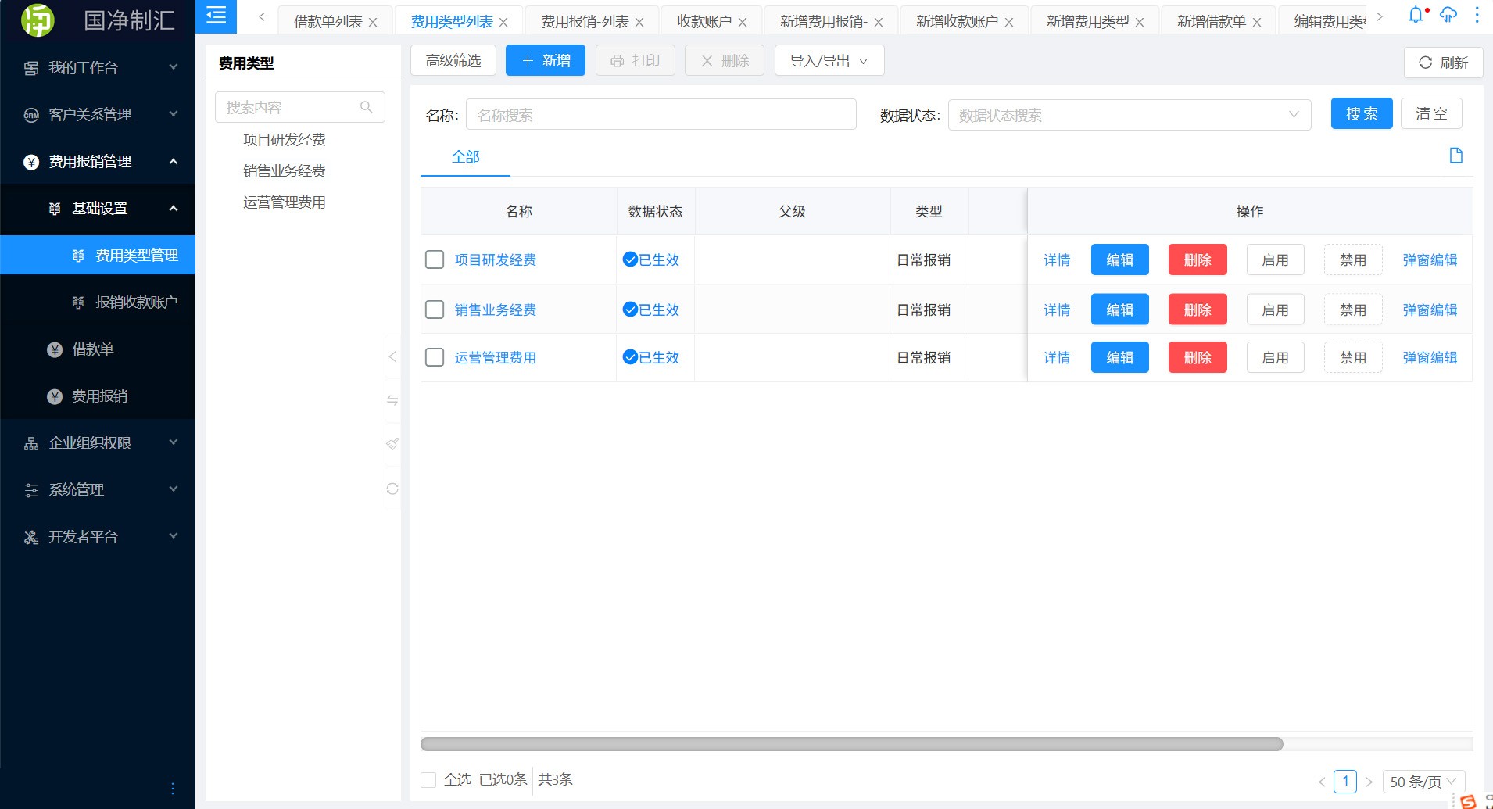Screen dimensions: 1493x809
Task: Click the blue 新增 button
Action: click(545, 60)
